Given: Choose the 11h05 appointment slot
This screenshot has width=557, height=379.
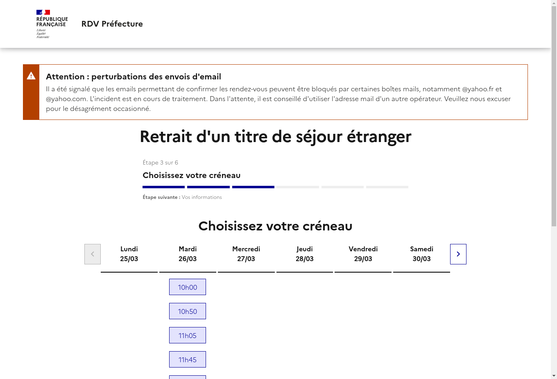Looking at the screenshot, I should point(188,335).
